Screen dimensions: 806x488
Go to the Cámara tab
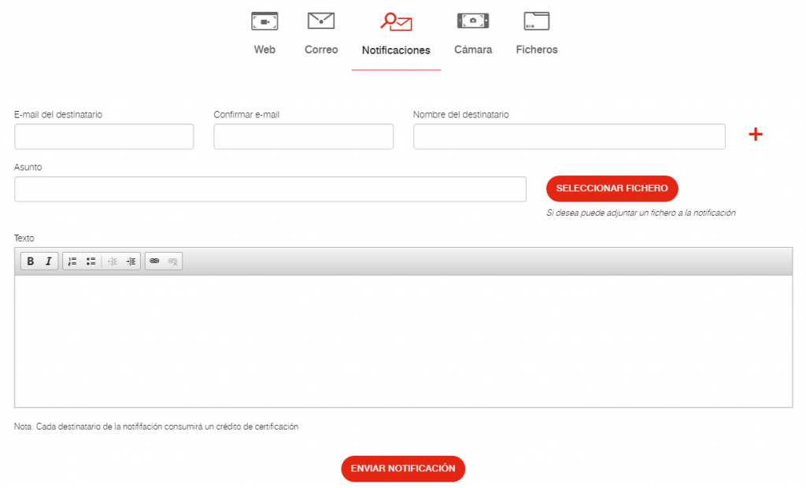473,34
